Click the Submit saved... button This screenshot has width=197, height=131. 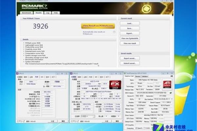tap(130, 63)
